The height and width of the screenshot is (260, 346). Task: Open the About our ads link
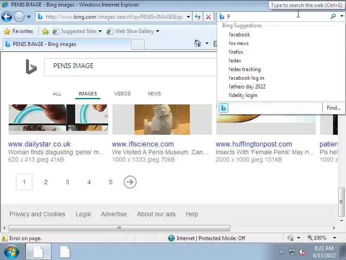[x=156, y=214]
